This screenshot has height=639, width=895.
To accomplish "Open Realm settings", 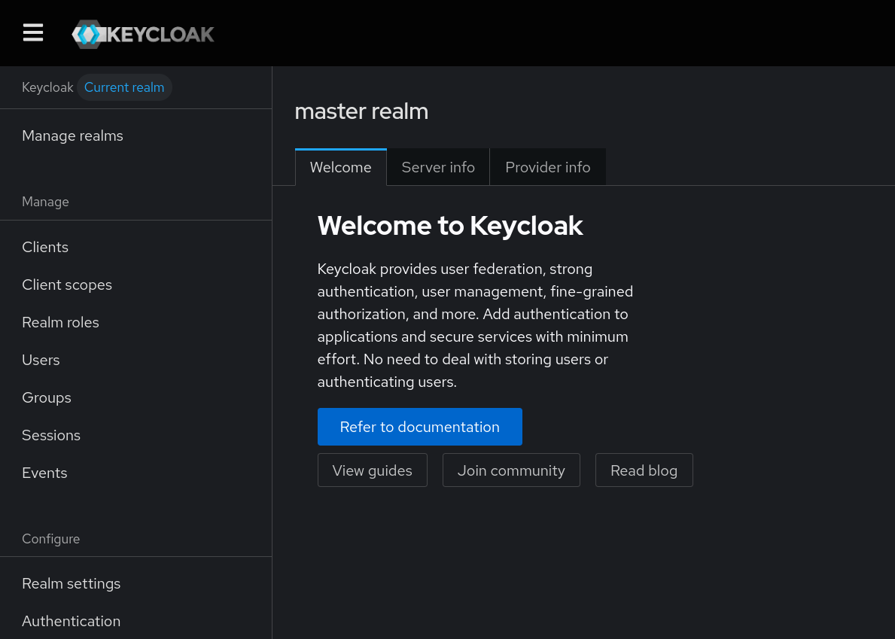I will [x=72, y=583].
